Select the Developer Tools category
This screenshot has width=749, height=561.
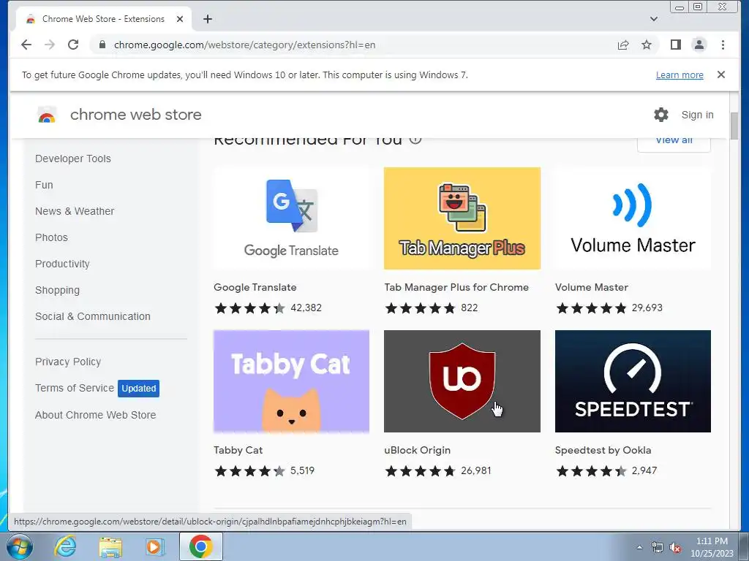coord(73,159)
